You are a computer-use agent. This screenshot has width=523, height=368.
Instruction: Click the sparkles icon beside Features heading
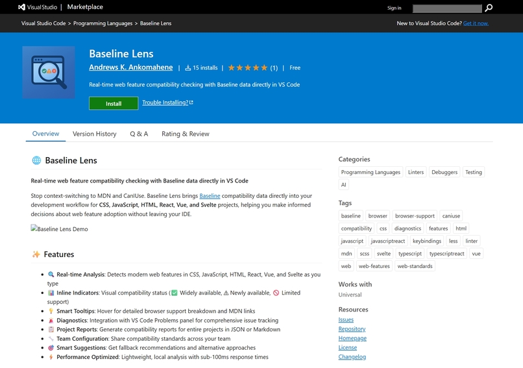tap(36, 254)
